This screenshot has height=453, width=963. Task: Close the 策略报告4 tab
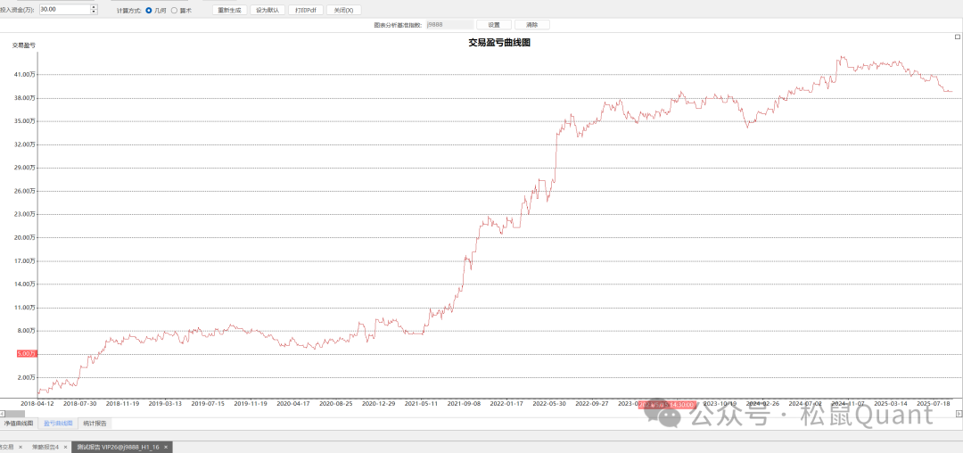pos(64,447)
